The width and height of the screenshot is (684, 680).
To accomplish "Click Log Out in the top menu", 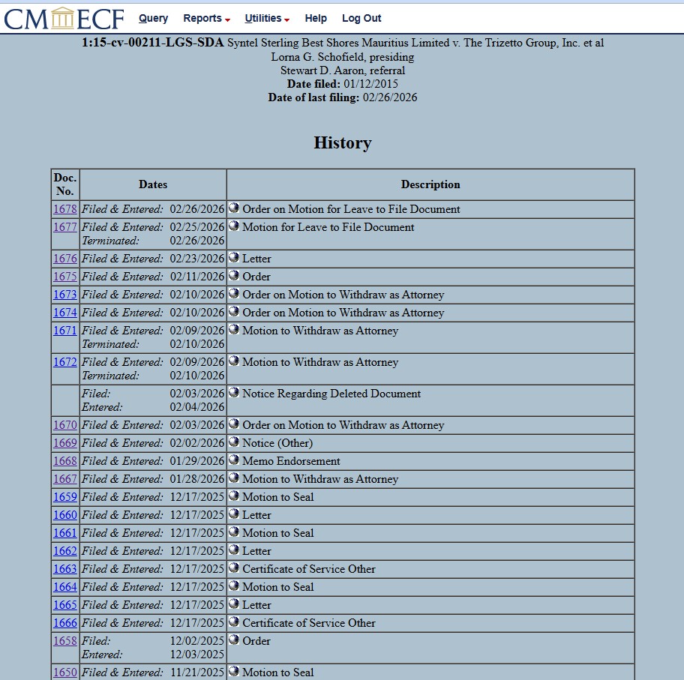I will tap(361, 18).
